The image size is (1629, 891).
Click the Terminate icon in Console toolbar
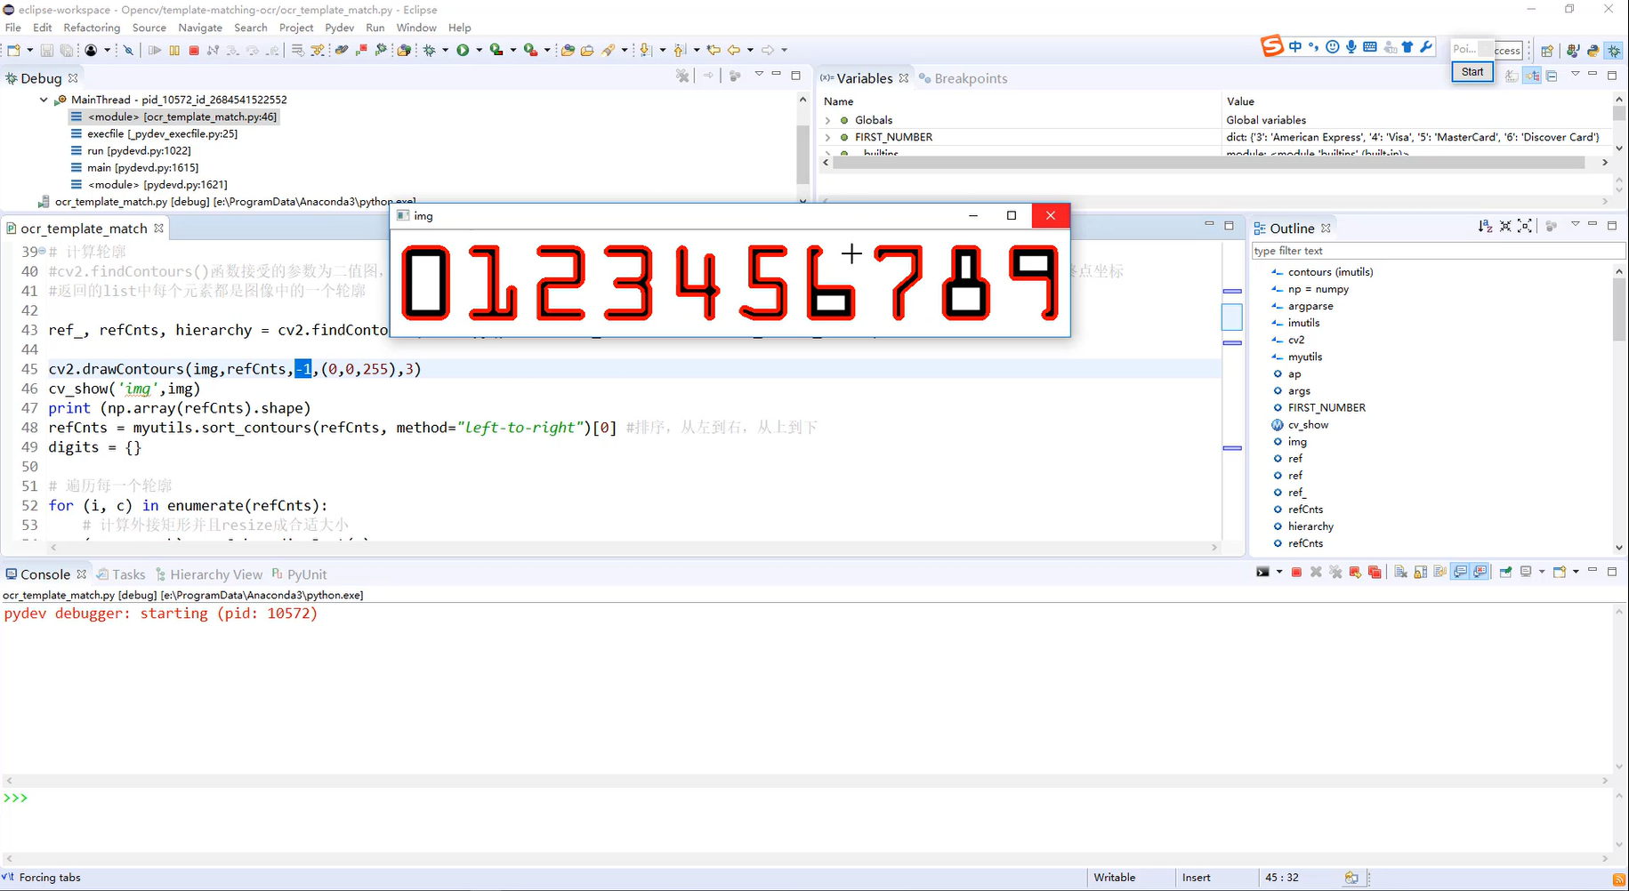click(x=1296, y=572)
